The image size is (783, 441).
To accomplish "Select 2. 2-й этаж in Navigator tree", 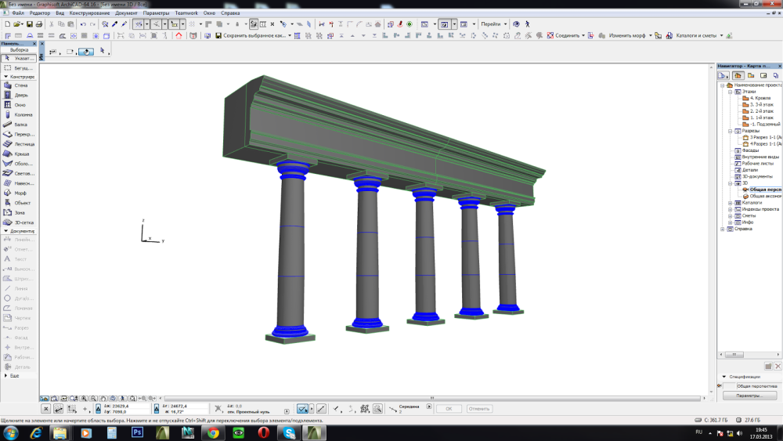I will (x=761, y=111).
